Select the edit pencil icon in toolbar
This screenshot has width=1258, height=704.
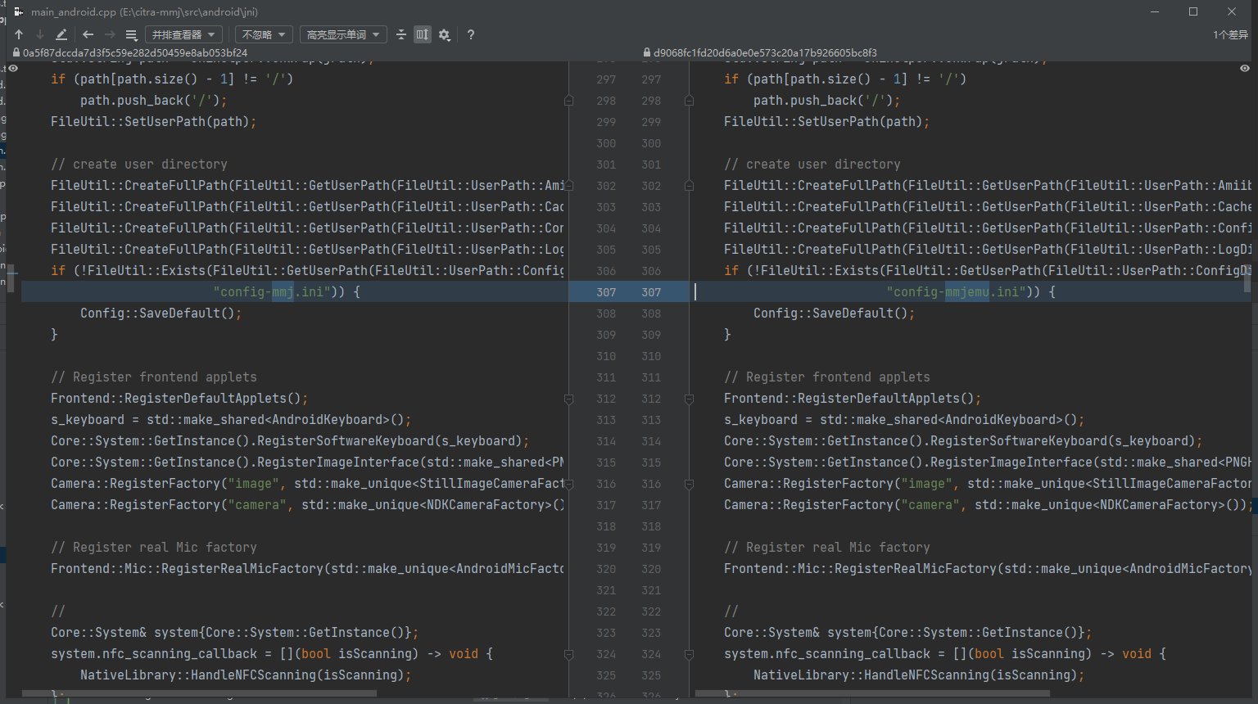(61, 34)
